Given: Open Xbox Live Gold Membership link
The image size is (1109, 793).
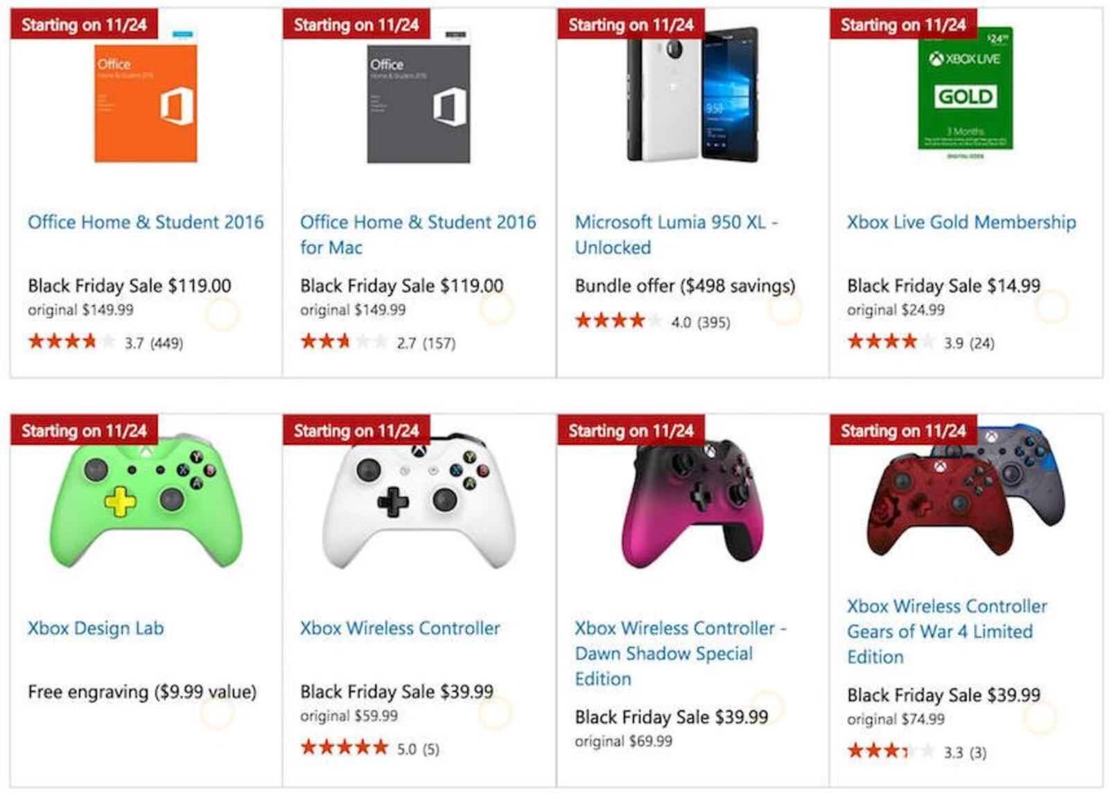Looking at the screenshot, I should click(961, 223).
